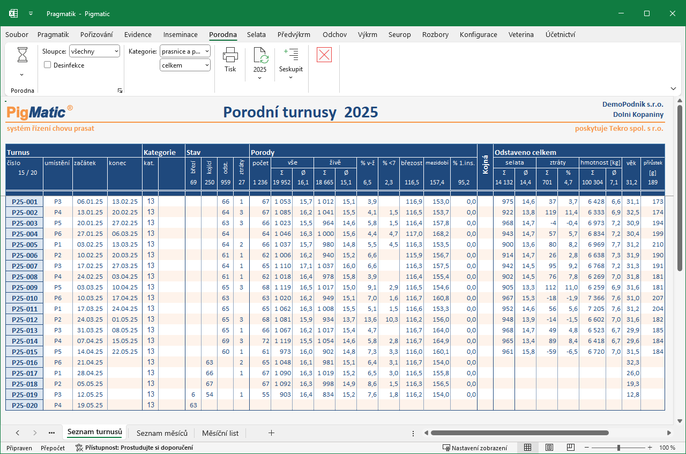Image resolution: width=686 pixels, height=454 pixels.
Task: Click the Seskupit grouping icon
Action: (x=291, y=54)
